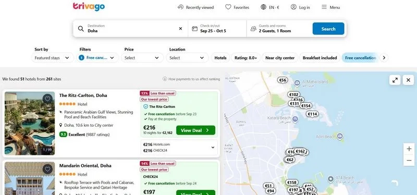Select the €114 map price marker
Viewport: 417px width, 195px height.
[312, 114]
